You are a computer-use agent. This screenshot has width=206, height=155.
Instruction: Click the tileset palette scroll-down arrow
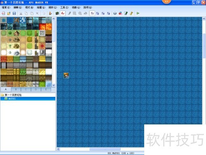pyautogui.click(x=54, y=85)
